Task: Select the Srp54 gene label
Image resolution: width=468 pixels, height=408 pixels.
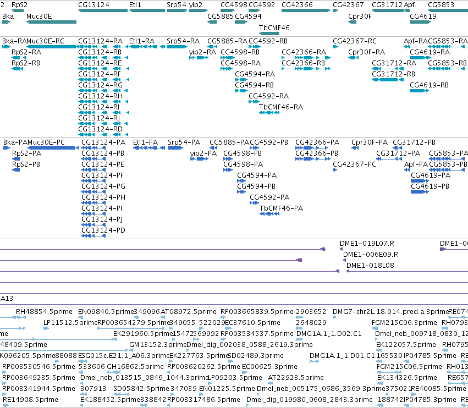Action: tap(177, 5)
